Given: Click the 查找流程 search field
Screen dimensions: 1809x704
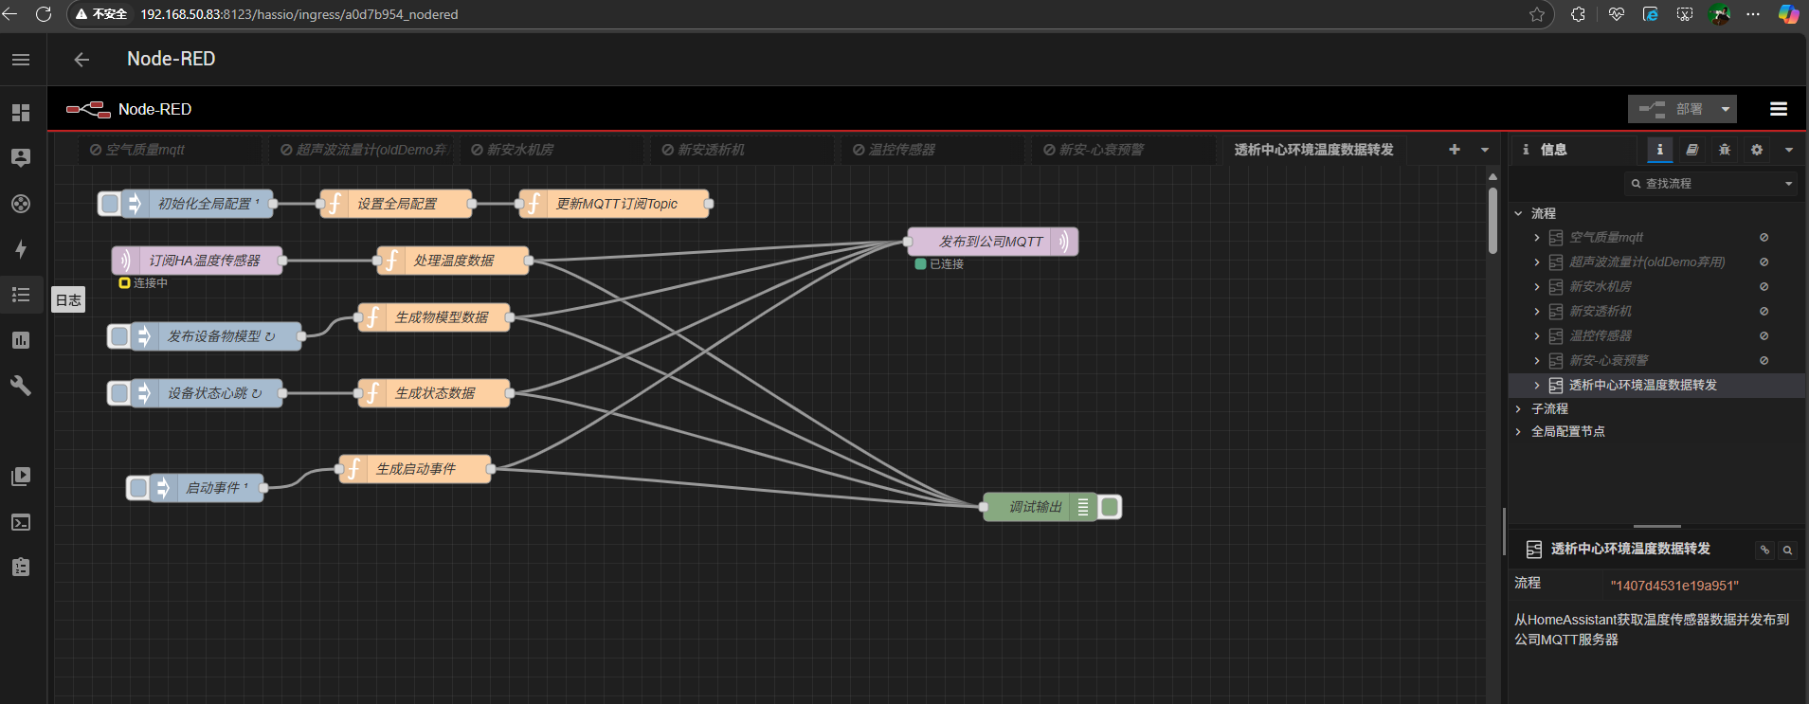Looking at the screenshot, I should (1710, 183).
